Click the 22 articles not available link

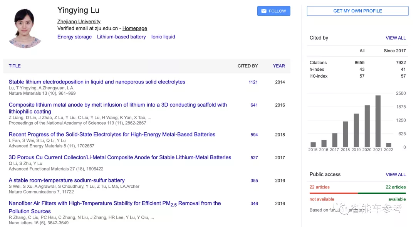(319, 187)
